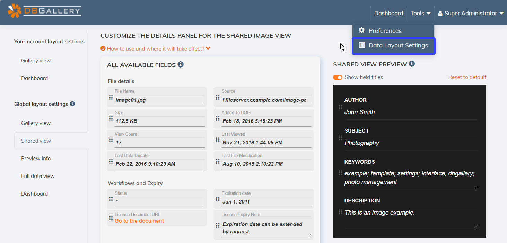507x243 pixels.
Task: Click the License/Expiry Note text area
Action: point(266,228)
